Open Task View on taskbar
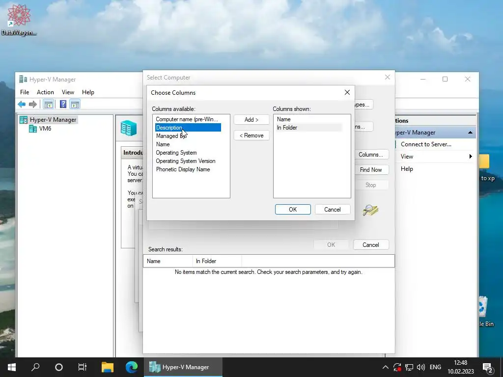The width and height of the screenshot is (503, 377). coord(83,367)
